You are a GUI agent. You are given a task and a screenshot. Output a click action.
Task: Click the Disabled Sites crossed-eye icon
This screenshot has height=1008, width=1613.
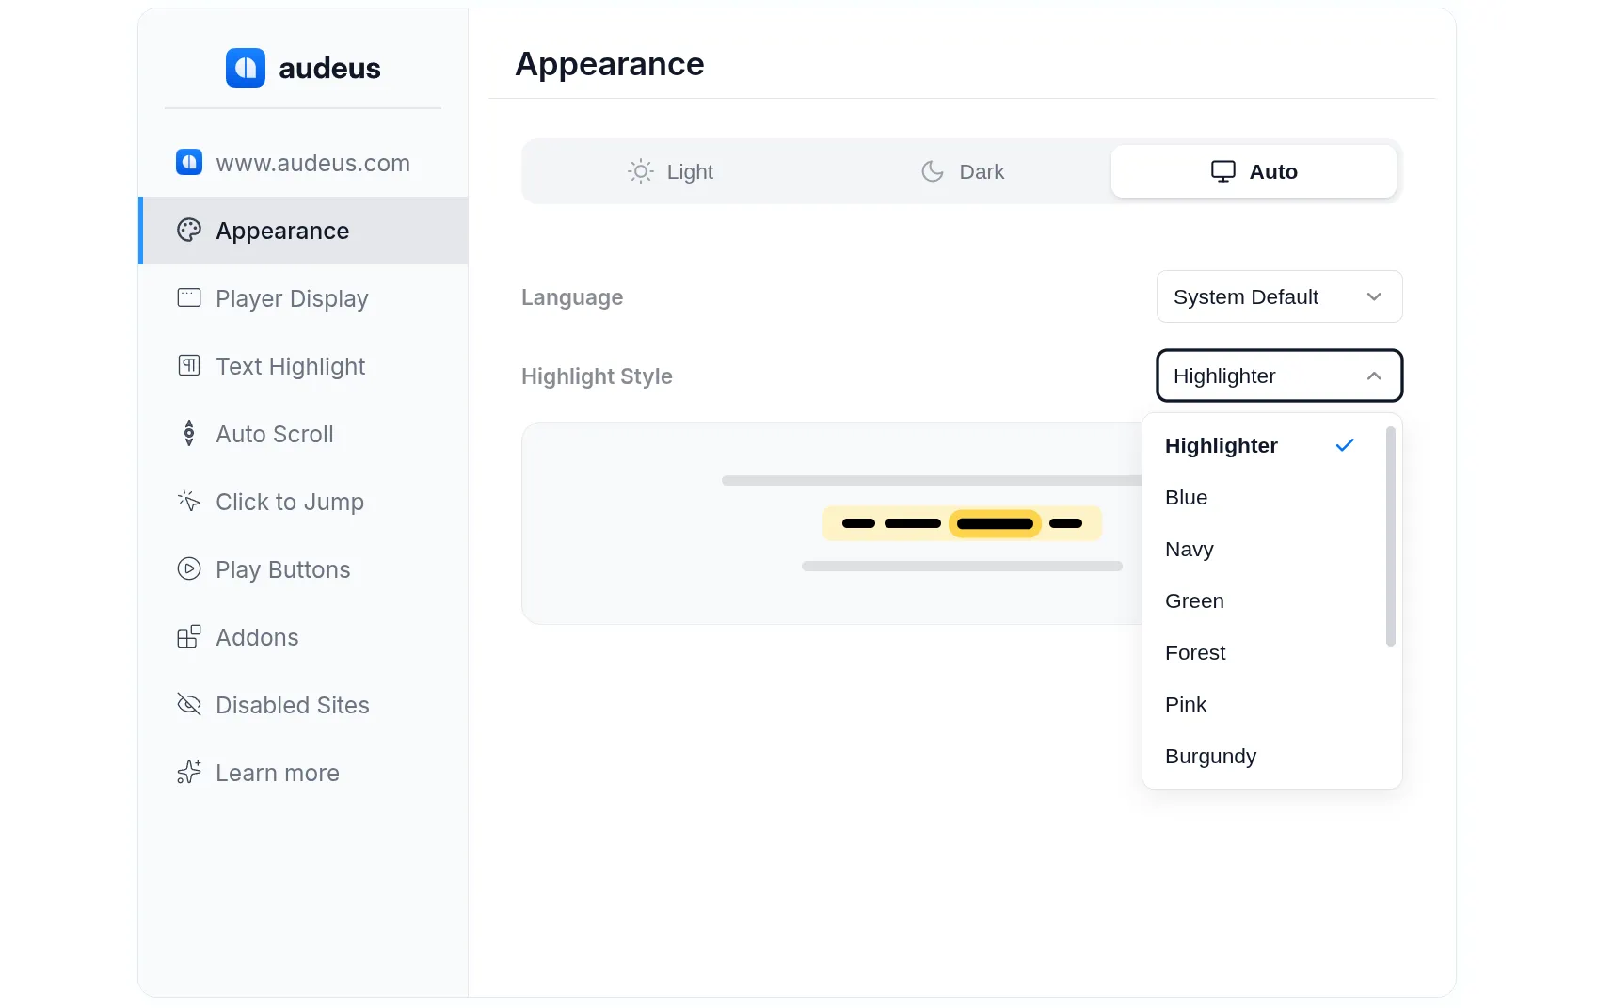click(x=189, y=704)
